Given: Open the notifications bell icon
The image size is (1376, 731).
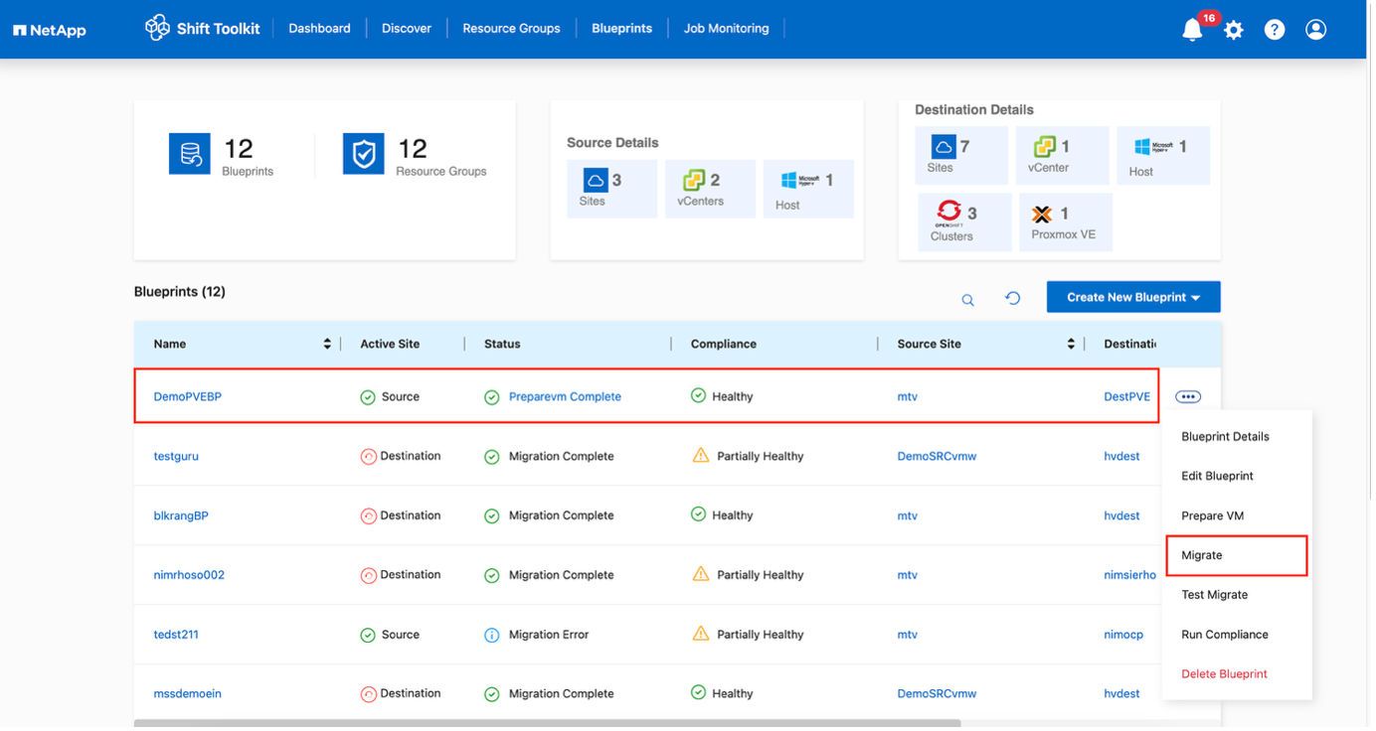Looking at the screenshot, I should (1192, 30).
